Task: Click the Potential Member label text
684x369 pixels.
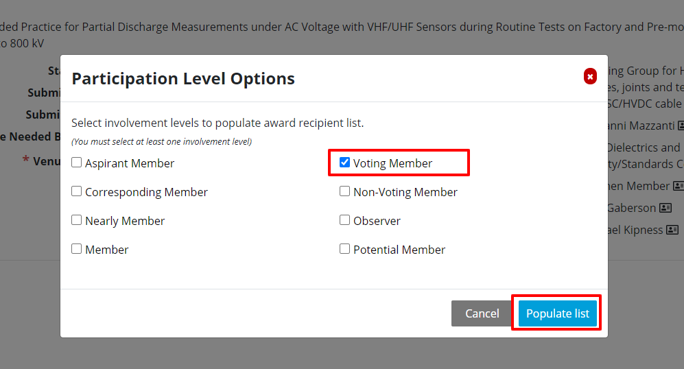Action: point(399,250)
